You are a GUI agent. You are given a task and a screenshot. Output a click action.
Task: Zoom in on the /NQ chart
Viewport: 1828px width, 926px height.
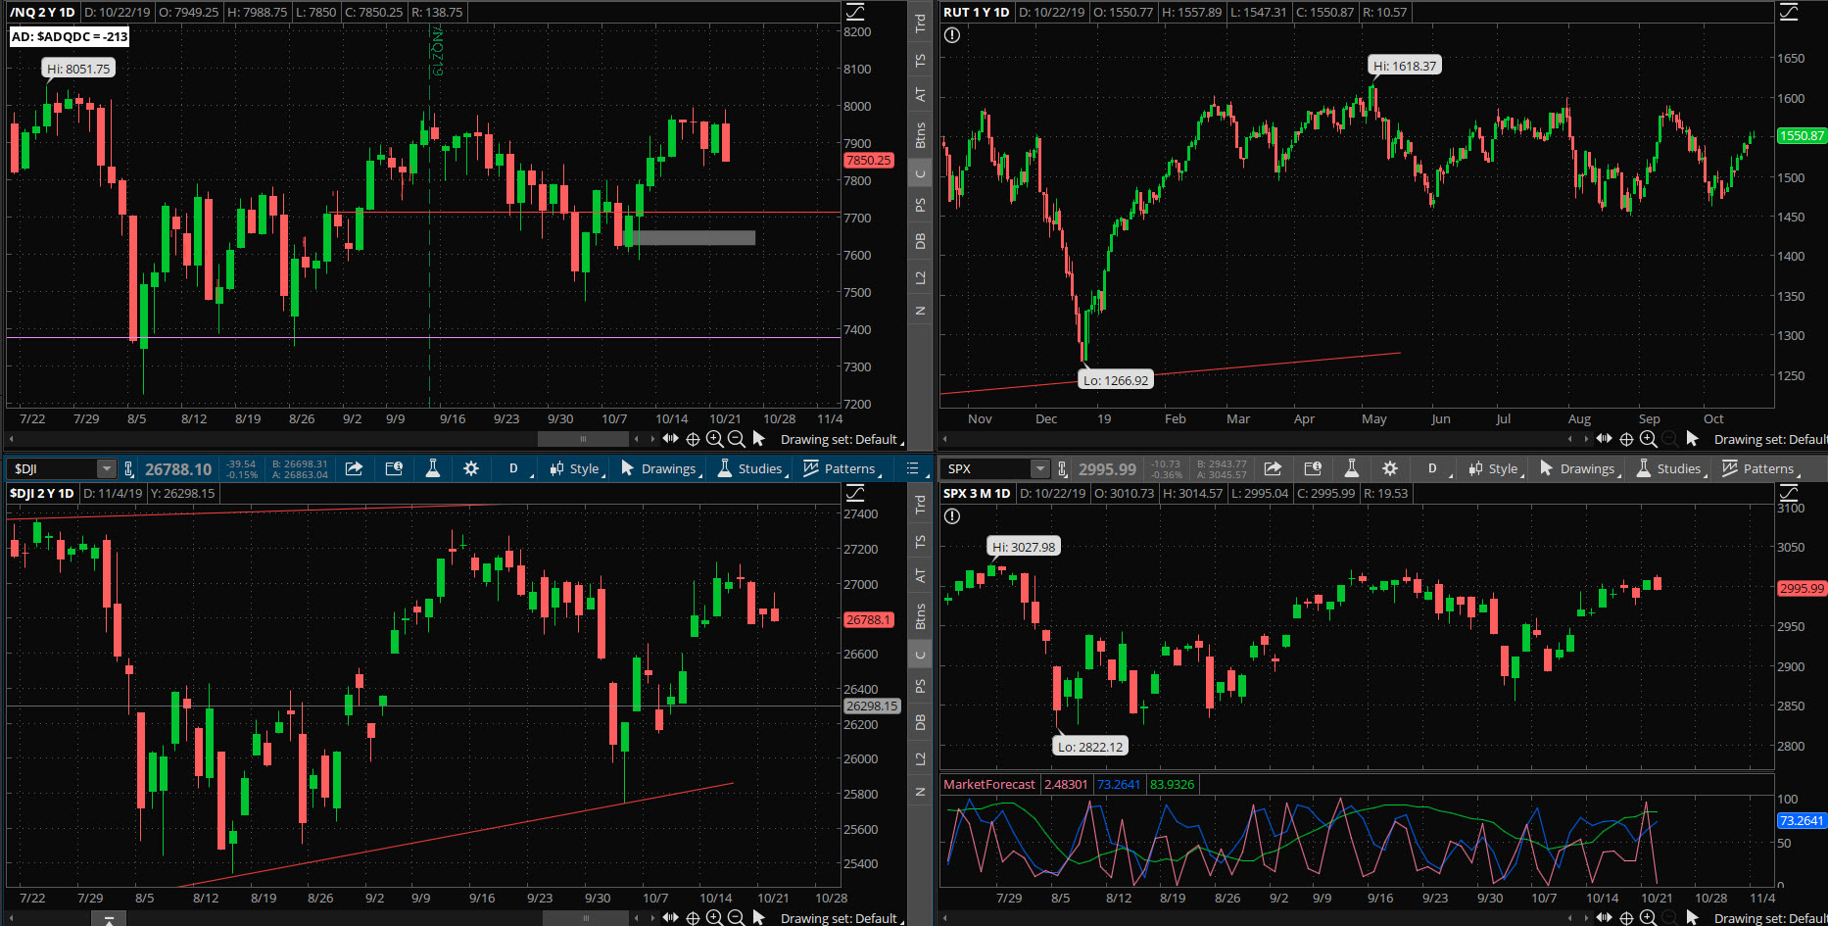pyautogui.click(x=714, y=439)
